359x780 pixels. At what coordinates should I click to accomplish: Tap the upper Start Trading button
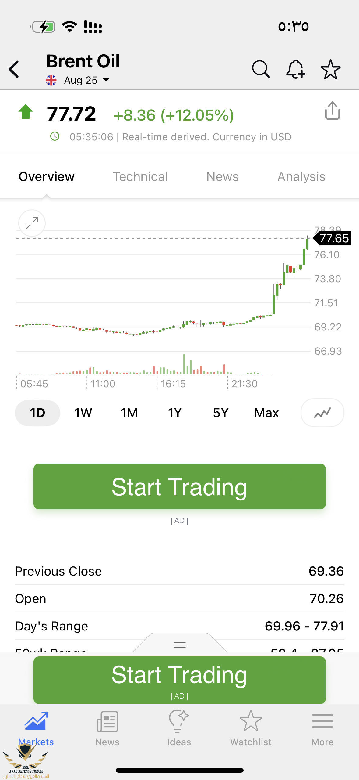tap(180, 486)
